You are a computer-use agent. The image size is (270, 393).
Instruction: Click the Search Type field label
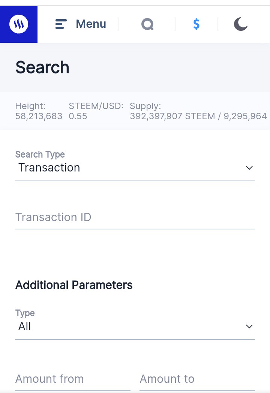pos(40,155)
